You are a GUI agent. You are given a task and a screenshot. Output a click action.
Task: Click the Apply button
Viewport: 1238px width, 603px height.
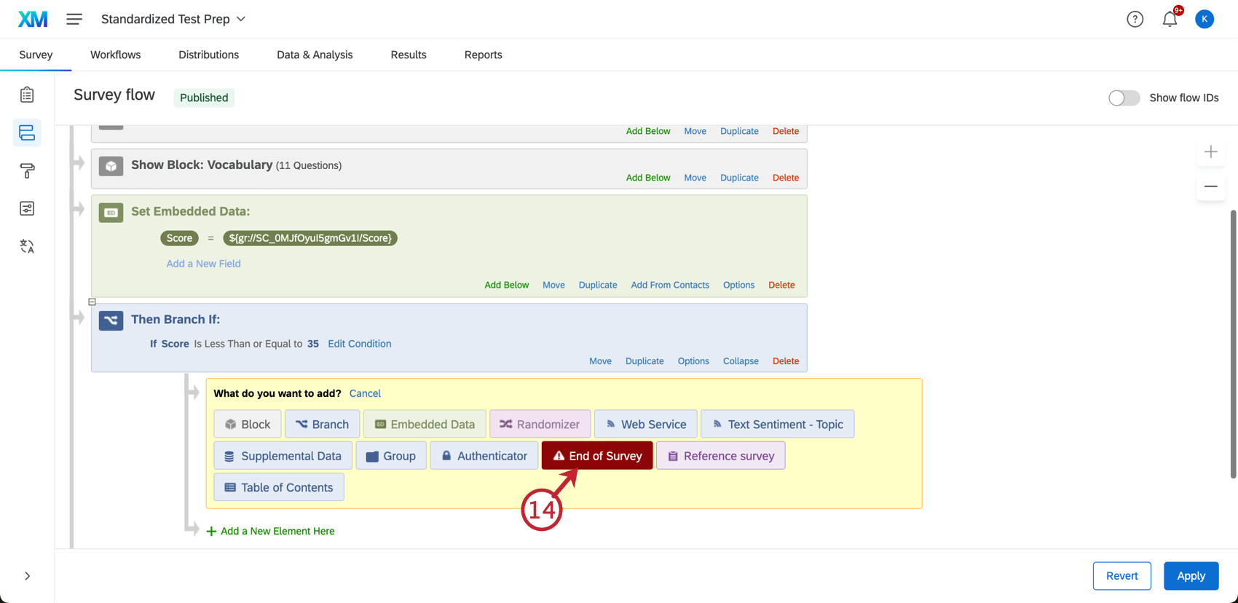point(1191,575)
